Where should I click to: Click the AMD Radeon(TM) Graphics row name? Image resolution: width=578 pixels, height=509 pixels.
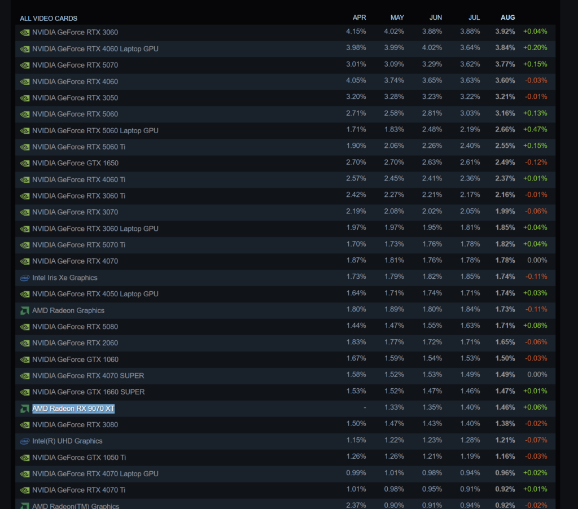pos(76,506)
